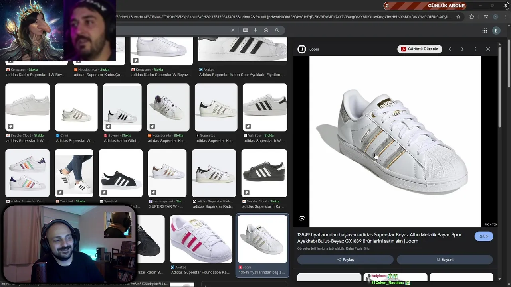511x287 pixels.
Task: Open the Daha Fazla Bilgi link
Action: point(358,248)
